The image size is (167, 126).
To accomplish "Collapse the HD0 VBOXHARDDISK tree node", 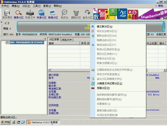I will pyautogui.click(x=7, y=42).
